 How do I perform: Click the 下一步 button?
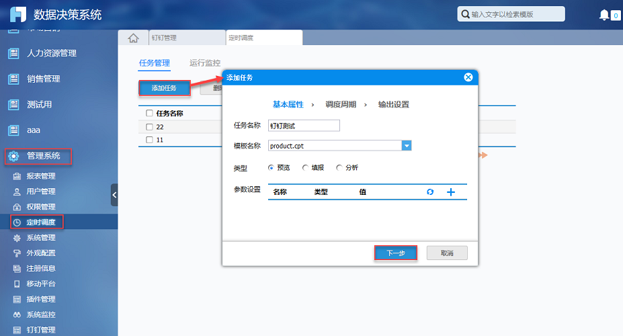(396, 253)
